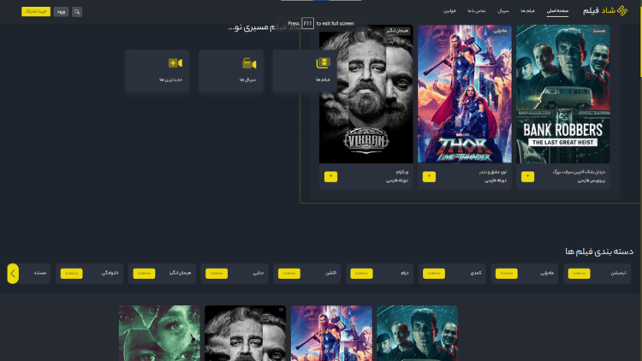Open Thor thumbnail in bottom row
Viewport: 642px width, 361px height.
[331, 333]
